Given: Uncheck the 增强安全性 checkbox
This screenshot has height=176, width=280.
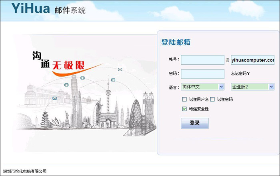Looking at the screenshot, I should pos(184,109).
